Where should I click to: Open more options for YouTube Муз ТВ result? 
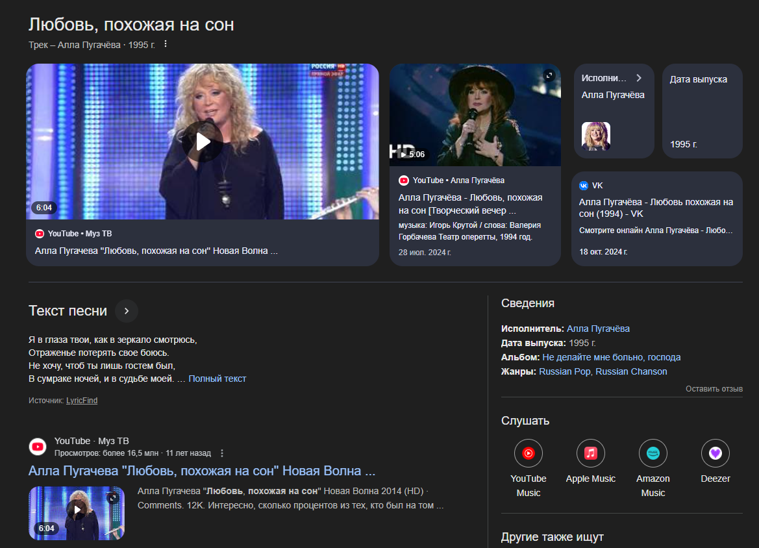222,453
